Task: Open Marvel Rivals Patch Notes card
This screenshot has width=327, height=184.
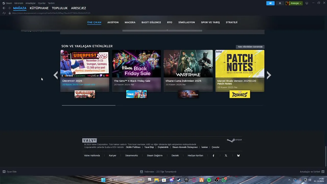Action: 240,71
